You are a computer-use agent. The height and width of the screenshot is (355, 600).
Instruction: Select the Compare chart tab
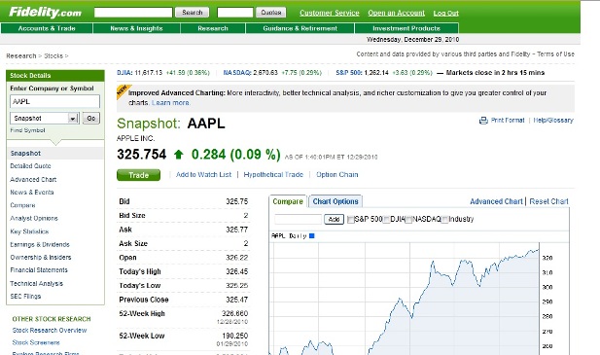[x=288, y=201]
